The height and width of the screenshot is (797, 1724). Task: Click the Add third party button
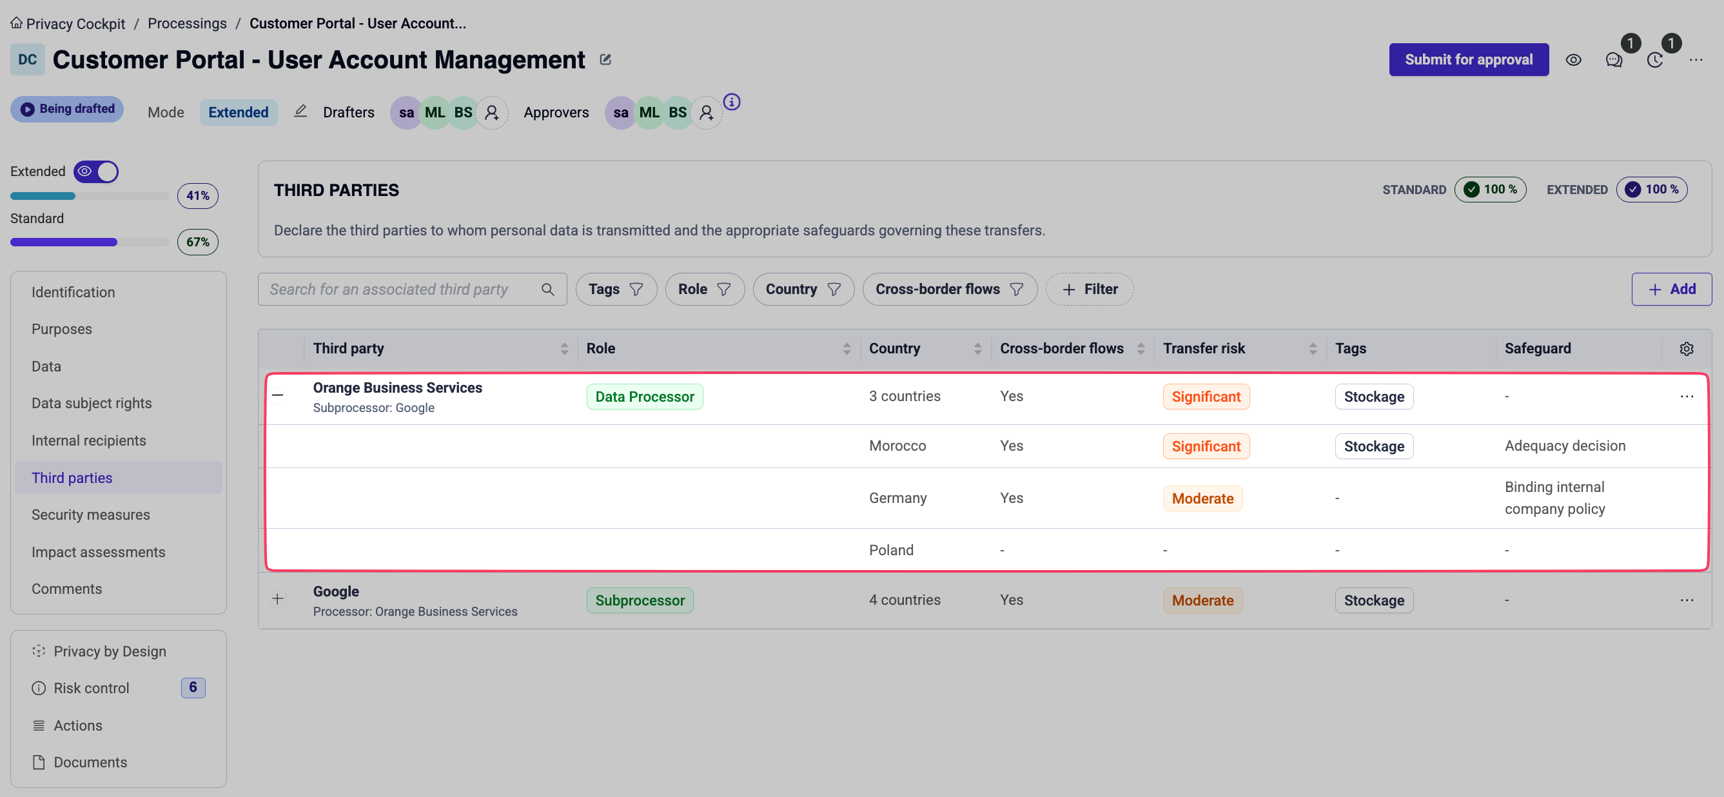click(1670, 289)
